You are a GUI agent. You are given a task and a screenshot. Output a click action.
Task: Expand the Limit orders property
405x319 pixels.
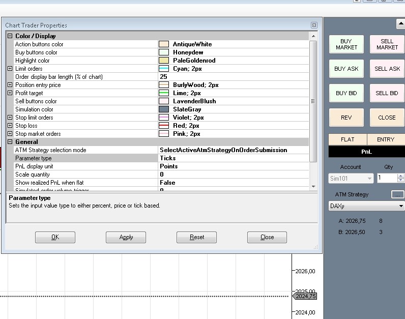coord(10,69)
